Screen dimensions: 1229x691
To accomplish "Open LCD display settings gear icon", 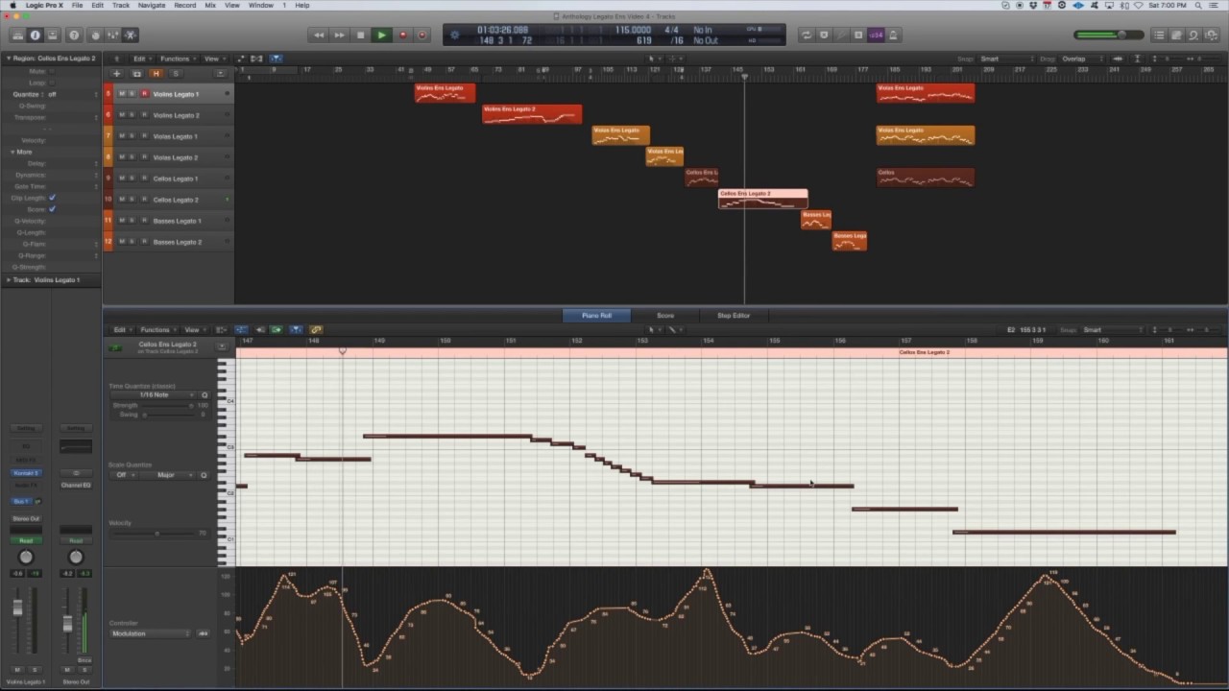I will (455, 36).
